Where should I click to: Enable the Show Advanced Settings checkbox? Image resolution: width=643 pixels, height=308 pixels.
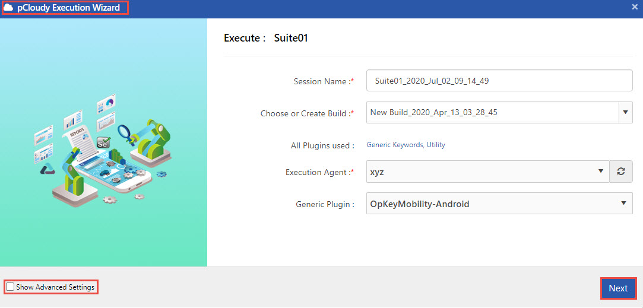coord(10,287)
